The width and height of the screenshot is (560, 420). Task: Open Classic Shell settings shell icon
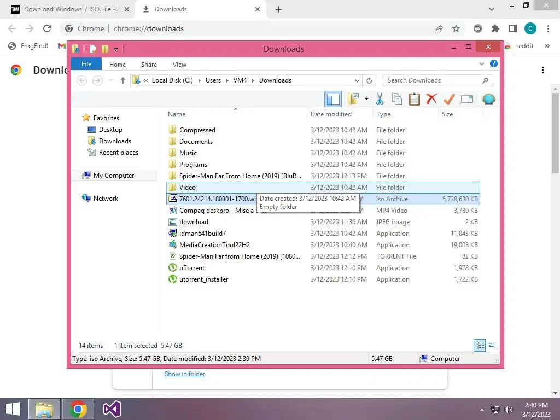(x=488, y=99)
